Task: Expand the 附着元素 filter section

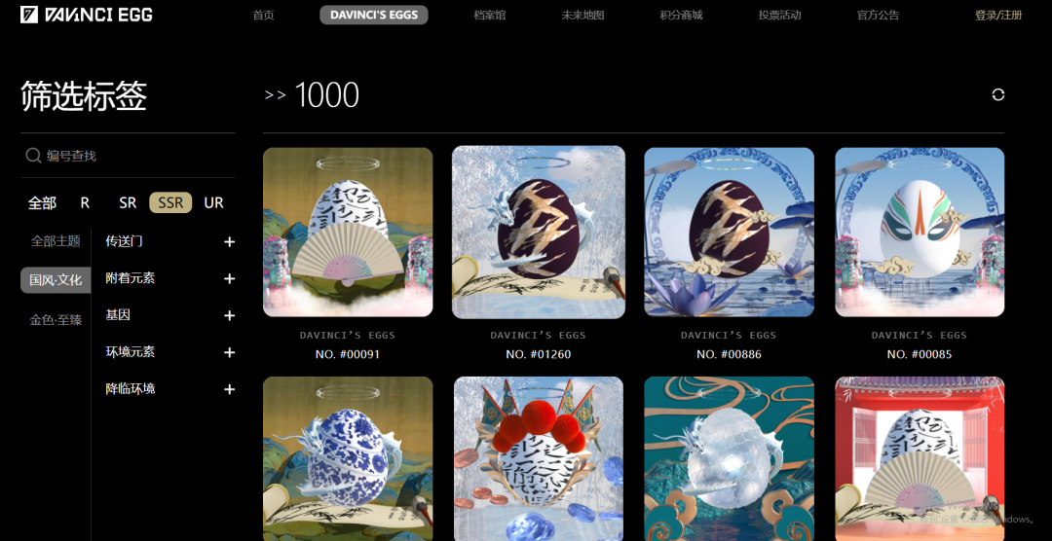Action: coord(230,278)
